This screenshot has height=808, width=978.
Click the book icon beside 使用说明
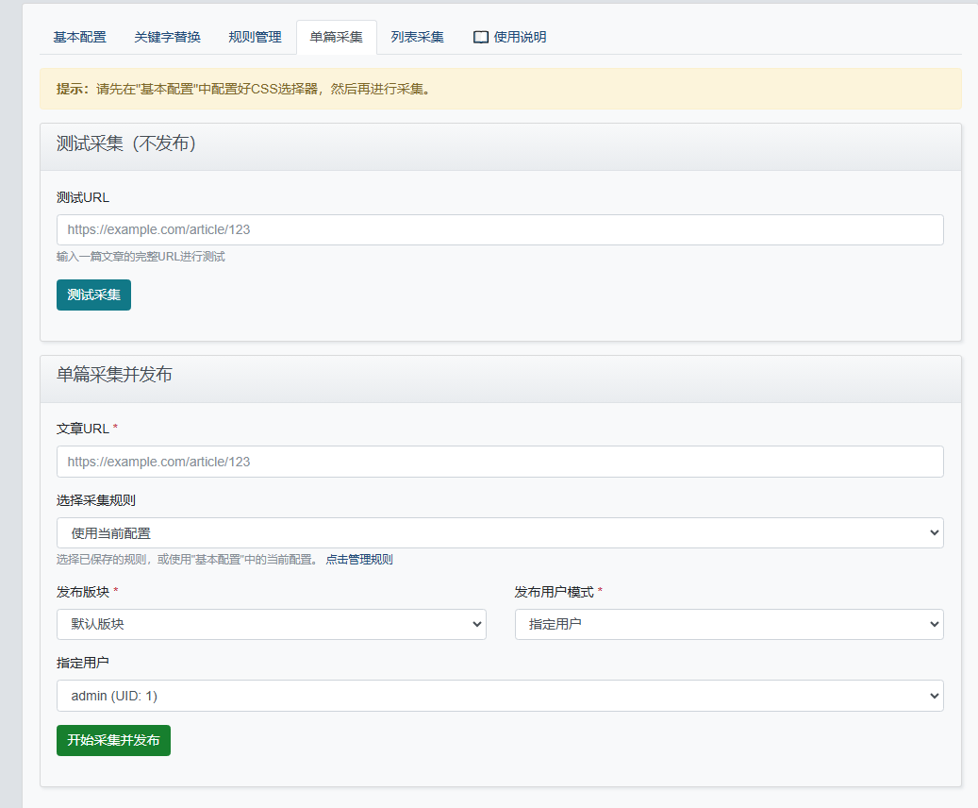point(481,38)
